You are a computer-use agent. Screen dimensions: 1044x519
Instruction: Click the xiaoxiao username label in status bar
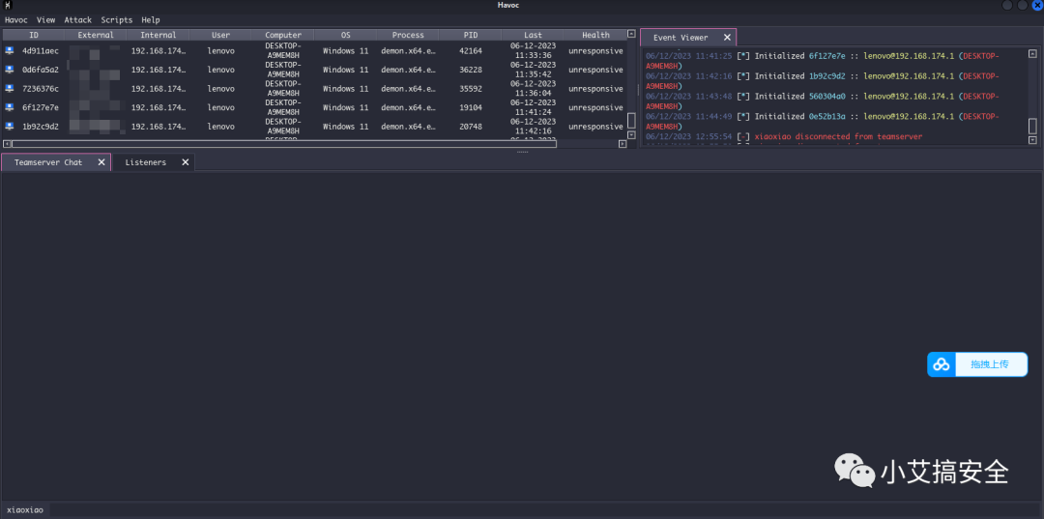click(x=24, y=510)
